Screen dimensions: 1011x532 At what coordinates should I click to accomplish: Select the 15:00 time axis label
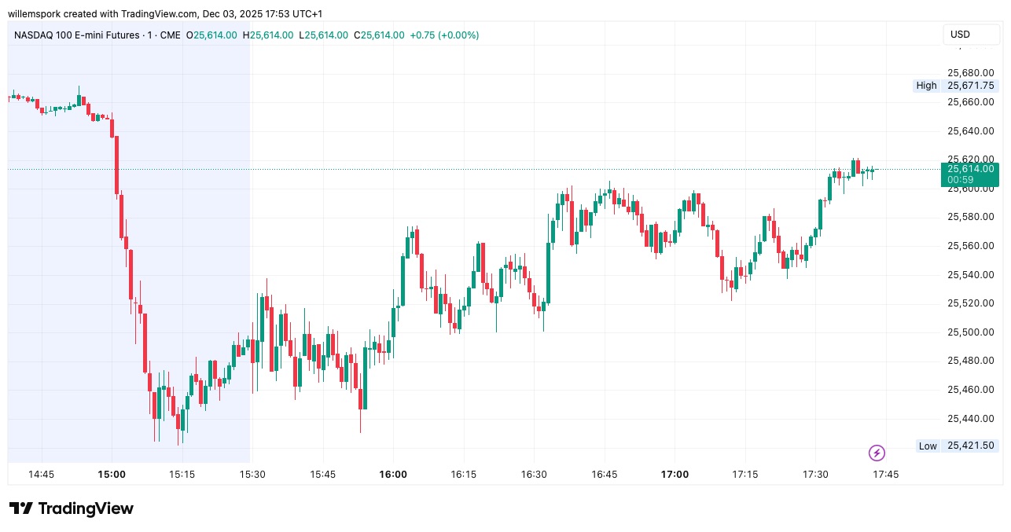coord(112,475)
